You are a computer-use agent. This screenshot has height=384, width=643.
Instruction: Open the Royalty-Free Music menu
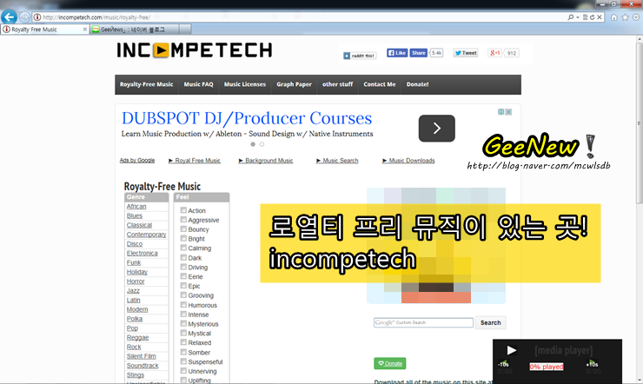(146, 84)
